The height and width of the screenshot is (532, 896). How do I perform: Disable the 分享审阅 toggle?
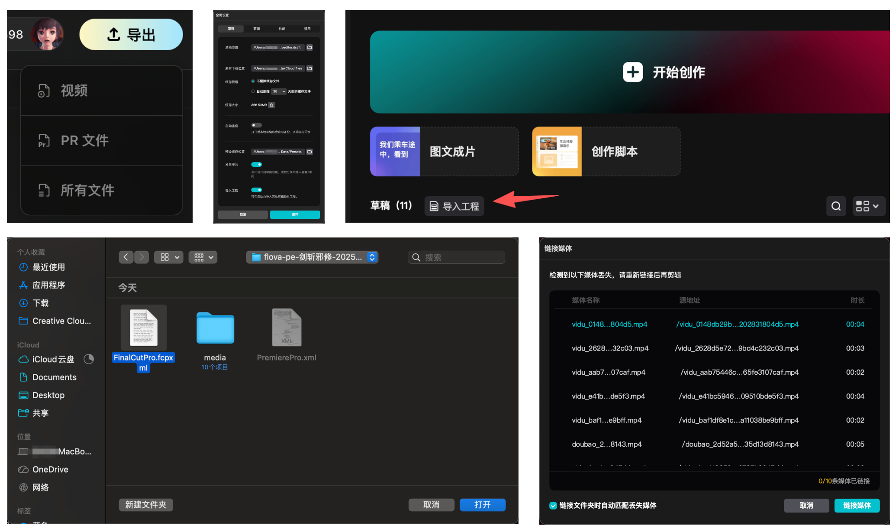click(256, 164)
